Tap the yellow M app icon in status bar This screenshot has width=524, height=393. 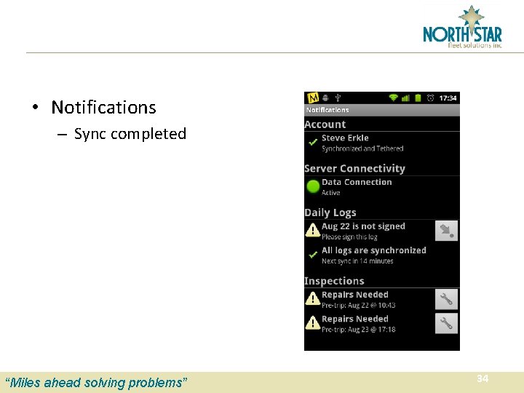(x=313, y=98)
